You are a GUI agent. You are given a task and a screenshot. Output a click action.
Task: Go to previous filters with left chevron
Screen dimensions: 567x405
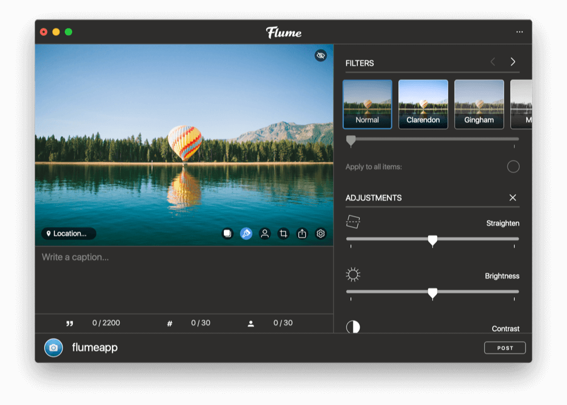[x=493, y=62]
